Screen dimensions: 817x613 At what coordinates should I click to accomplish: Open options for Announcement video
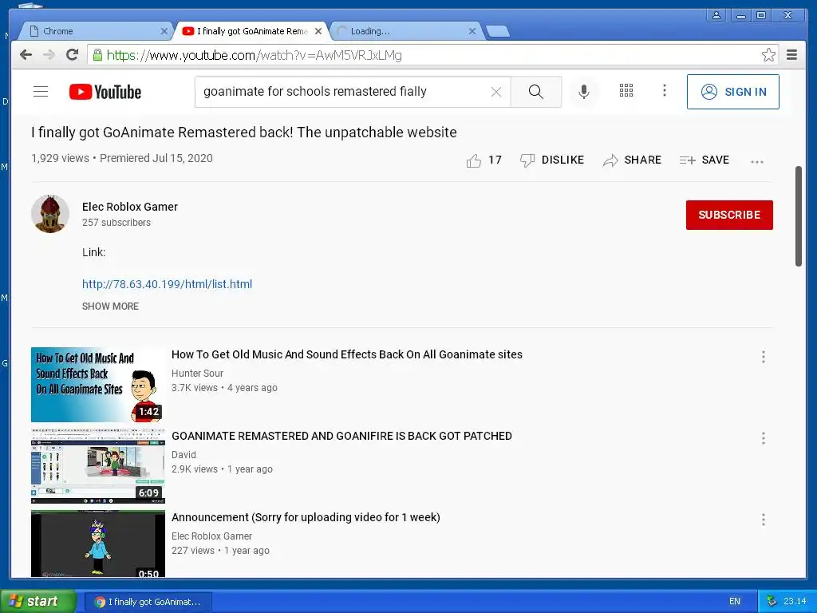(764, 520)
